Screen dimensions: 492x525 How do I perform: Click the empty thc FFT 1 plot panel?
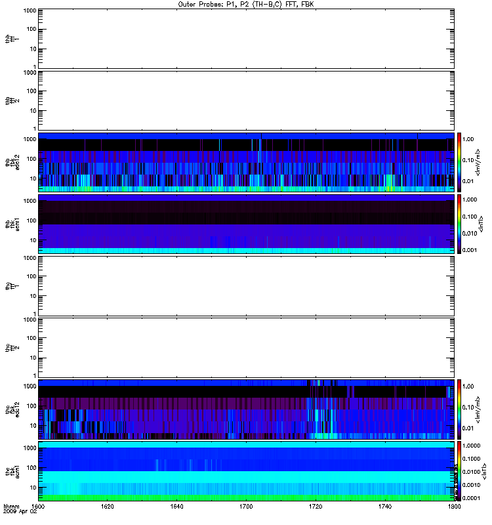coord(246,286)
